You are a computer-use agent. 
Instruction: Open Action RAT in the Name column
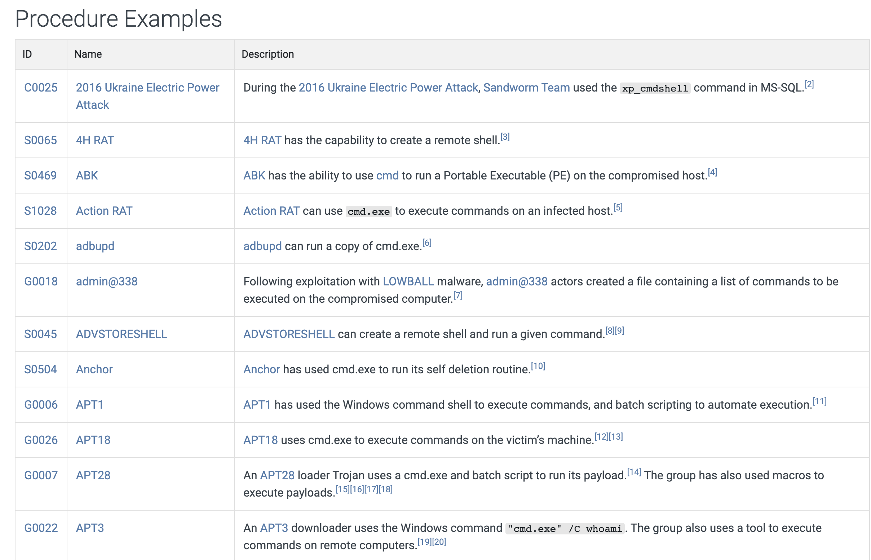tap(104, 210)
